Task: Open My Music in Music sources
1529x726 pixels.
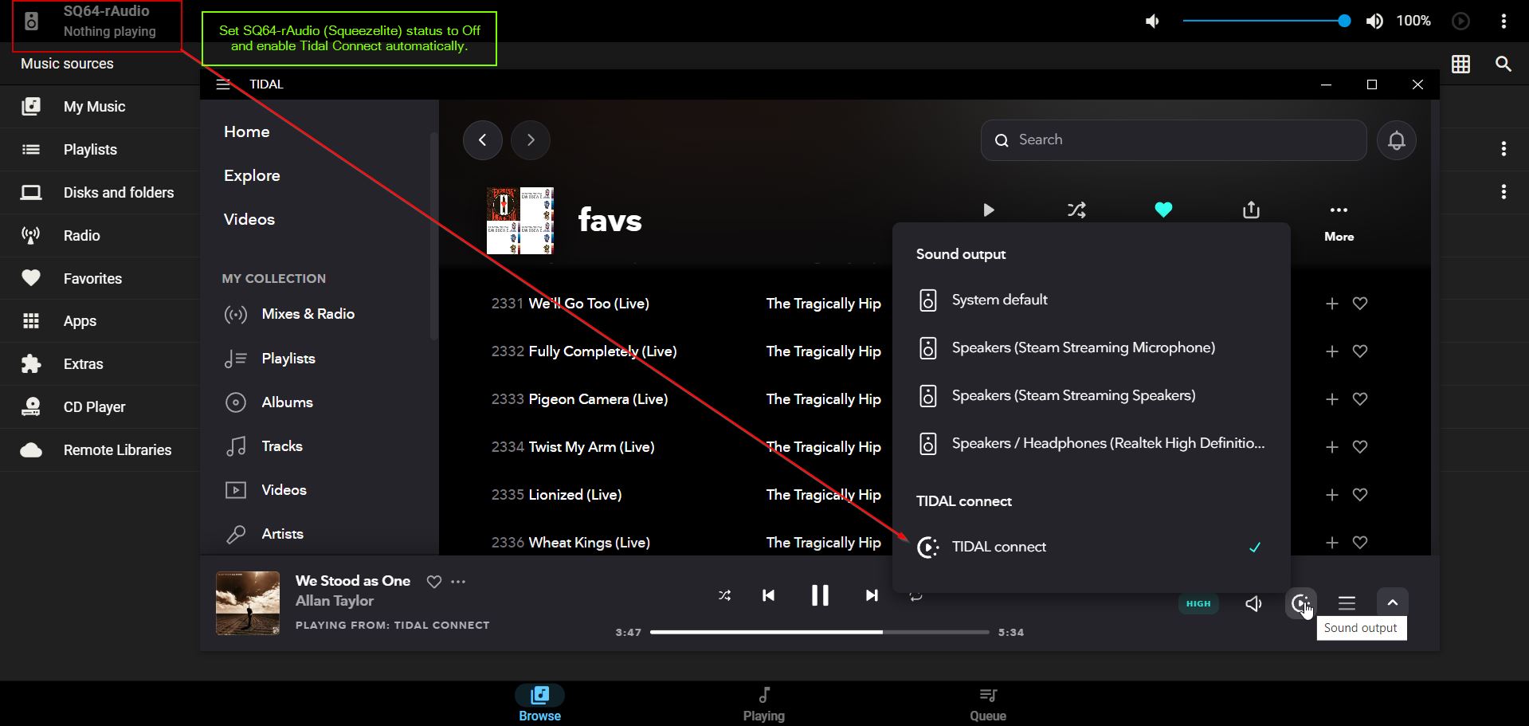Action: tap(100, 107)
